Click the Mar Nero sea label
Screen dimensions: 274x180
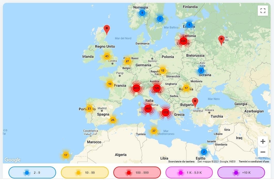pos(214,99)
